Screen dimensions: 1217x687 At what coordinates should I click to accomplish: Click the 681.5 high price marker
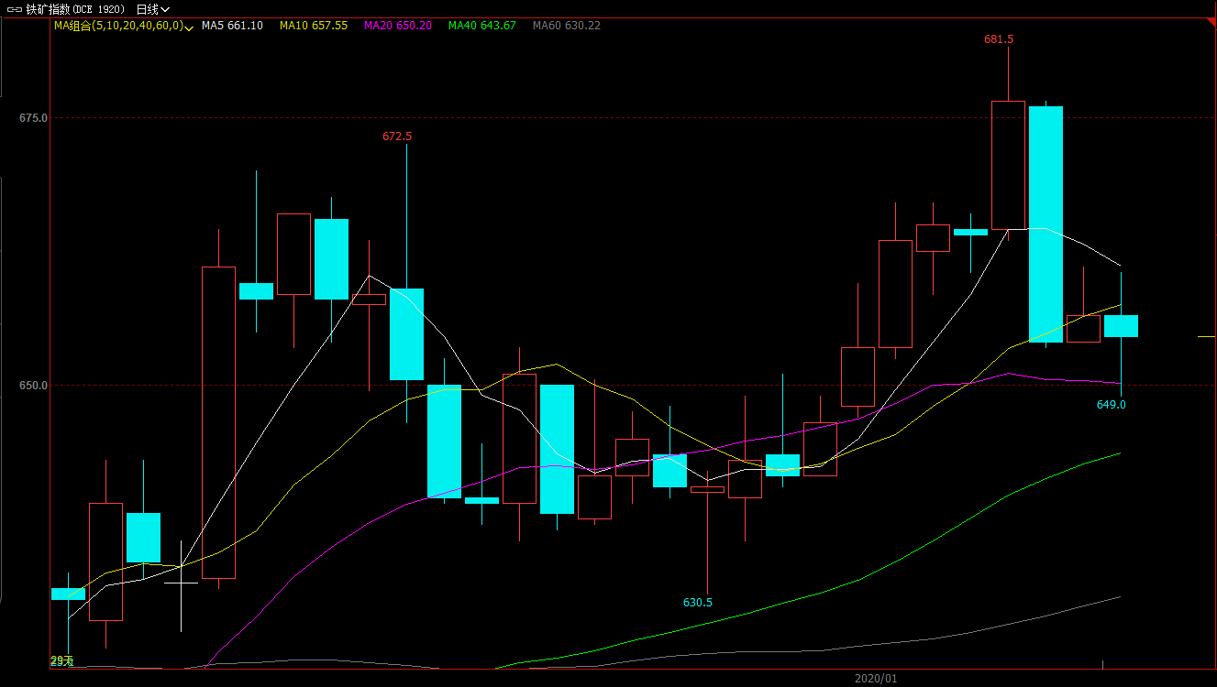999,39
